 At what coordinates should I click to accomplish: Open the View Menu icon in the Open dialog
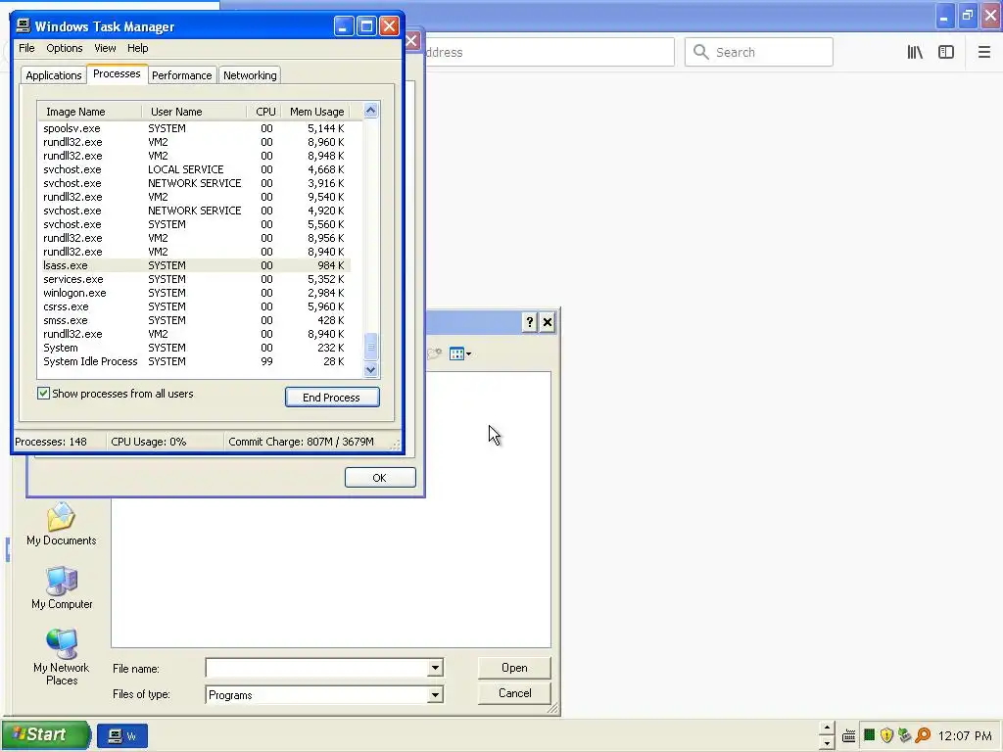coord(460,353)
